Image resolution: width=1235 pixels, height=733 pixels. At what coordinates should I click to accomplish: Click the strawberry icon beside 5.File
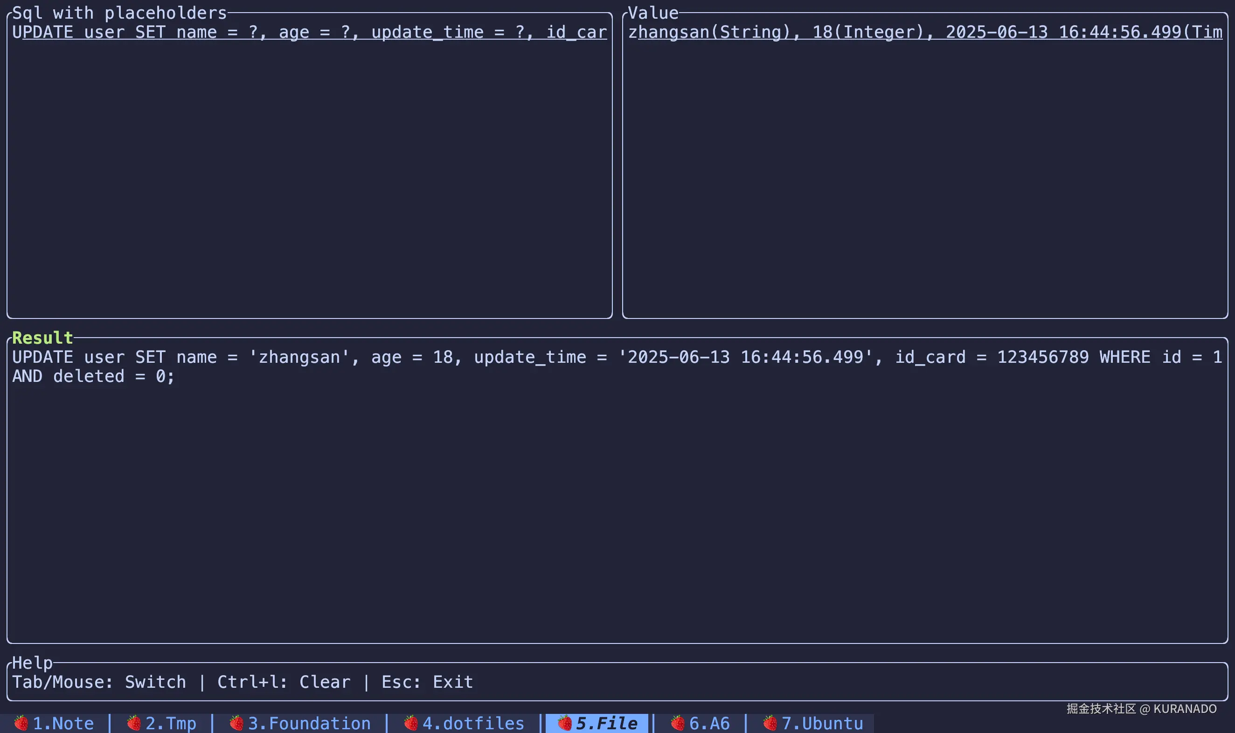[x=565, y=723]
